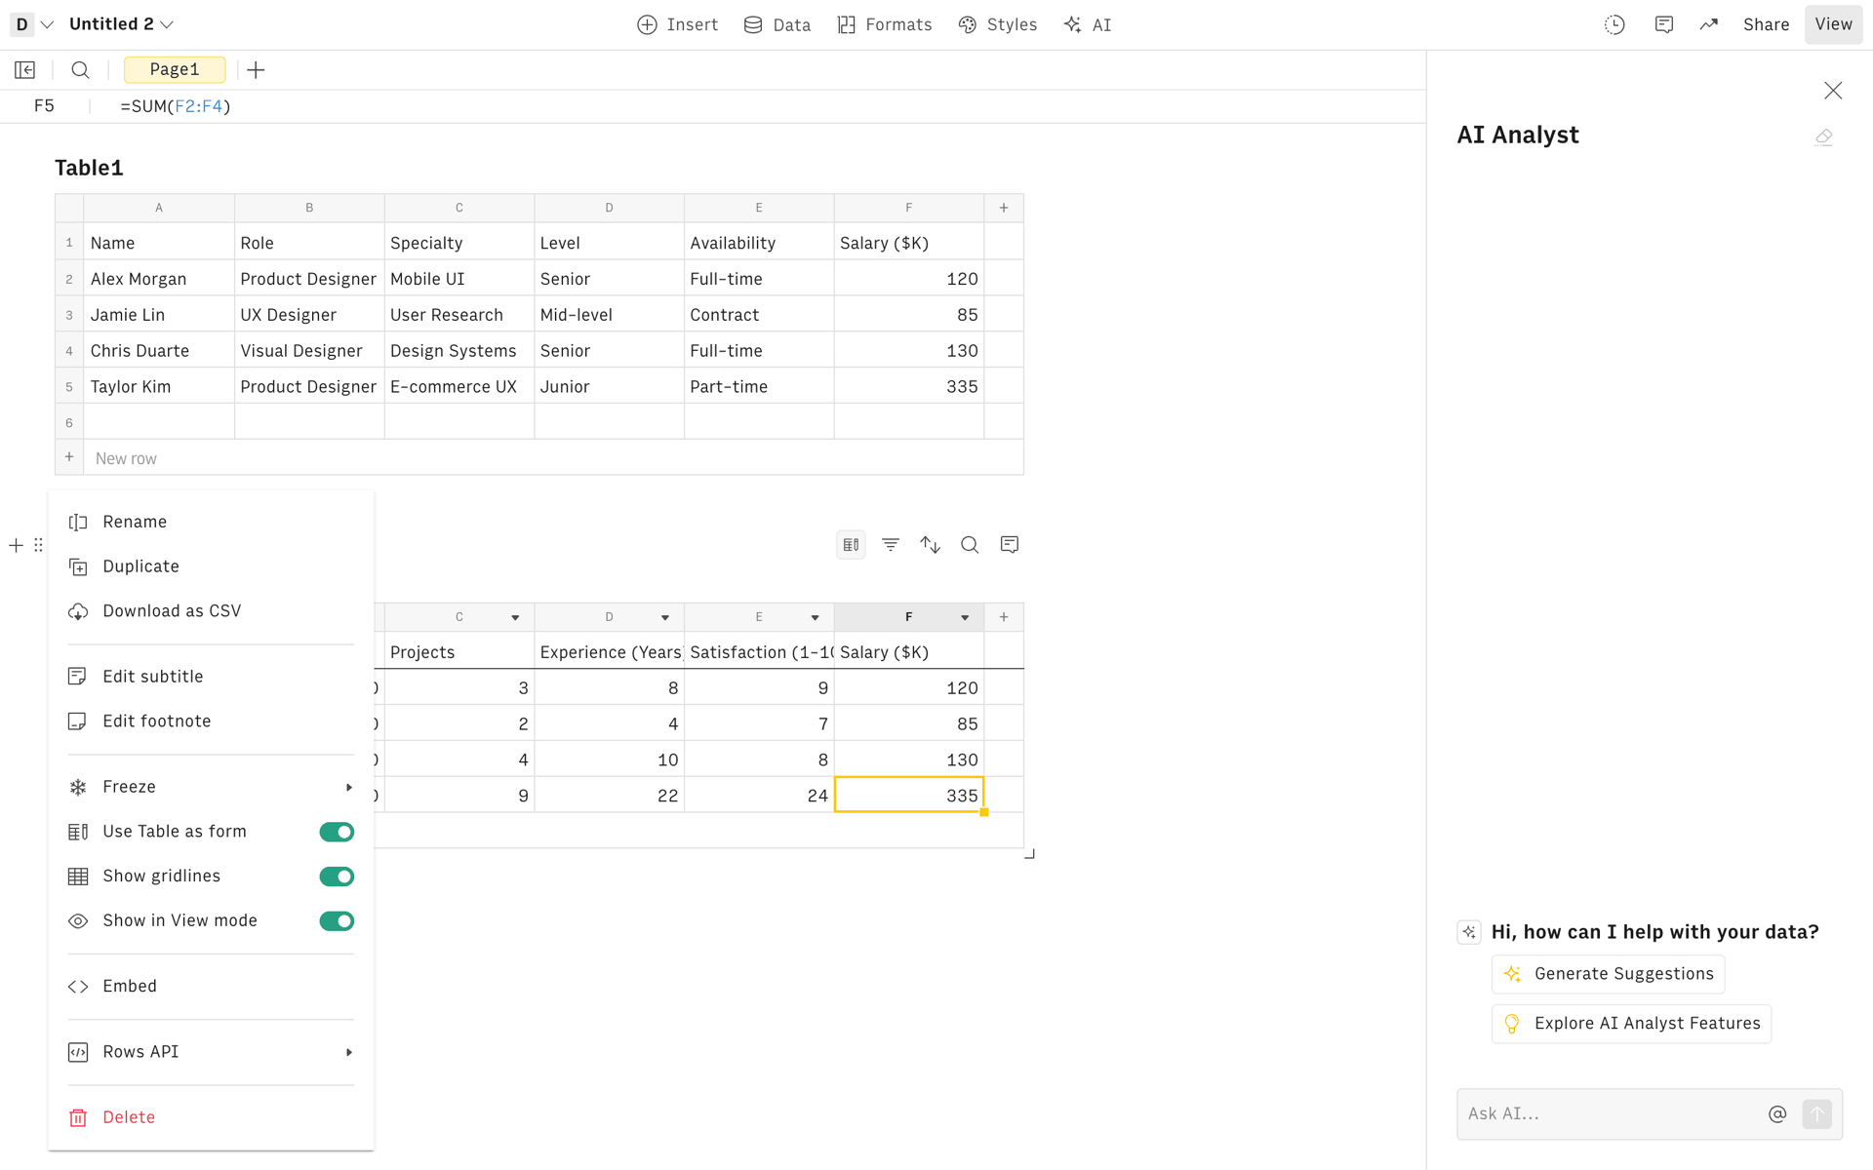Image resolution: width=1873 pixels, height=1170 pixels.
Task: Clear AI Analyst chat with the eraser icon
Action: [x=1824, y=136]
